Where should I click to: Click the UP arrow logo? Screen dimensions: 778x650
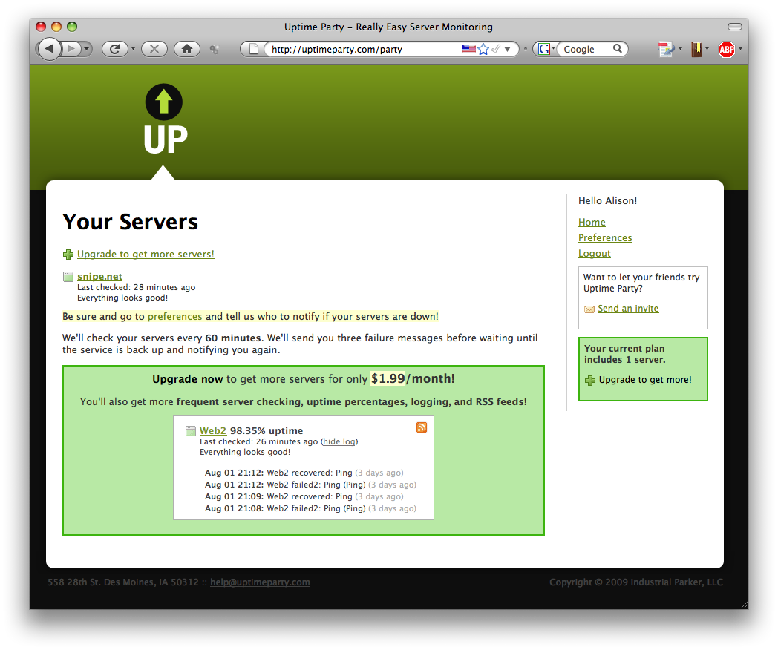point(165,119)
